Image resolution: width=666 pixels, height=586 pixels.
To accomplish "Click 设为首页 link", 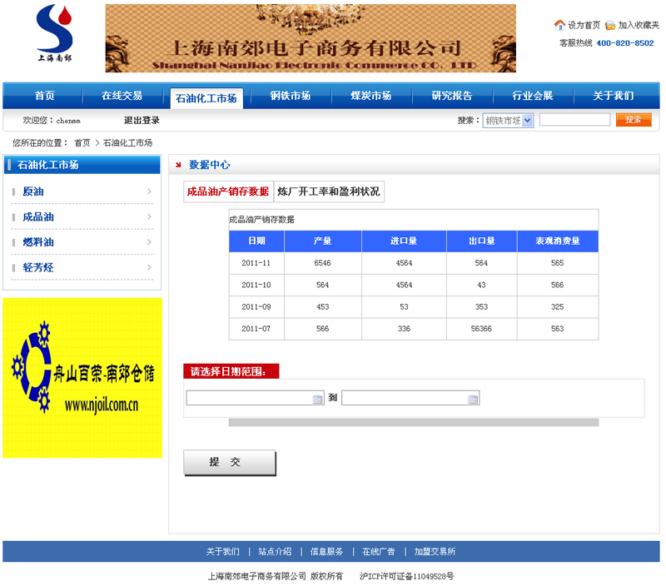I will click(584, 25).
